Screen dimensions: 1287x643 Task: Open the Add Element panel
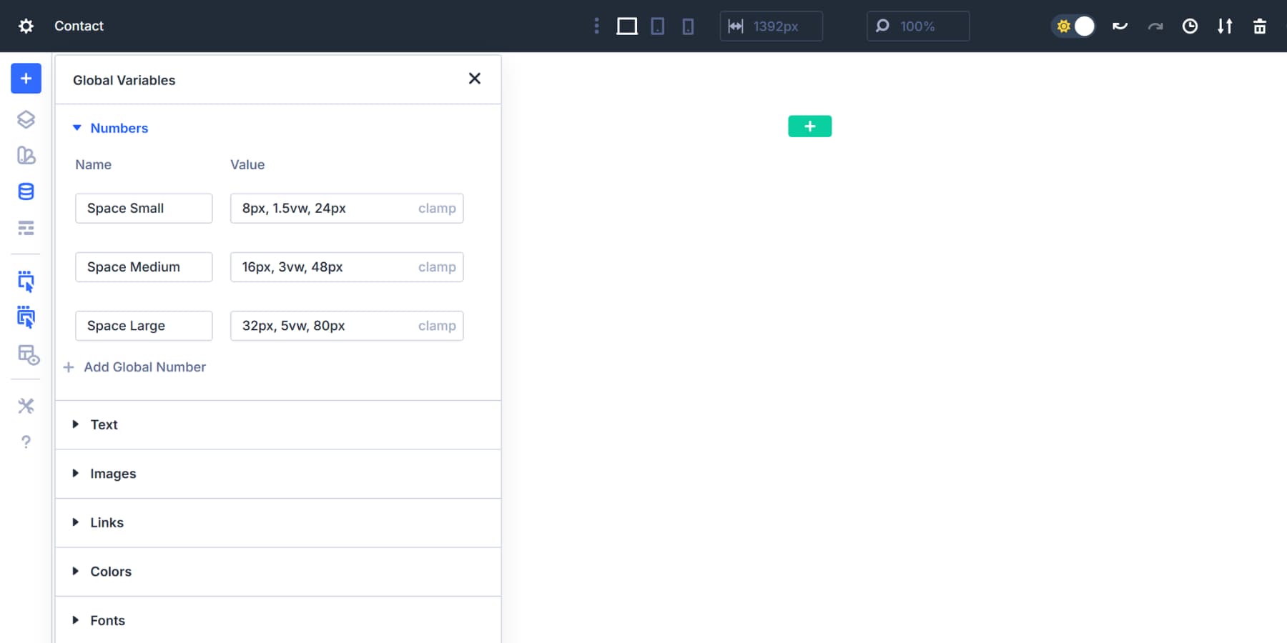[26, 79]
